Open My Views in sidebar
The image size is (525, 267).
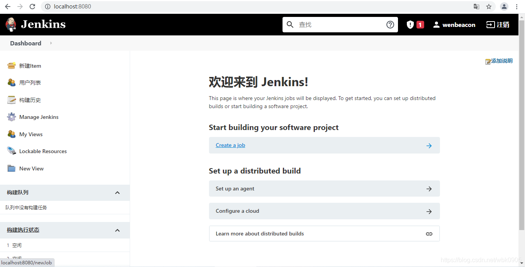pos(31,134)
